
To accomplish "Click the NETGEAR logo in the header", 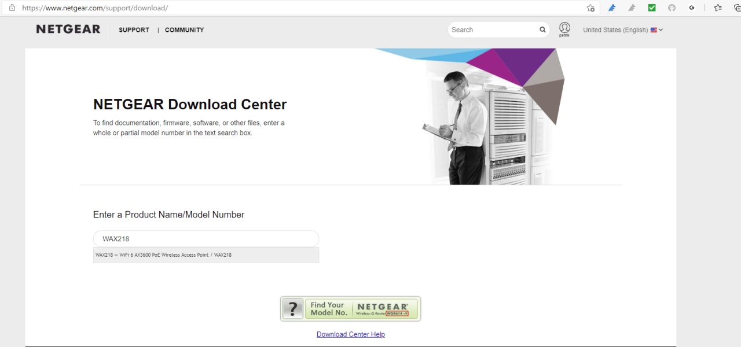I will tap(68, 29).
